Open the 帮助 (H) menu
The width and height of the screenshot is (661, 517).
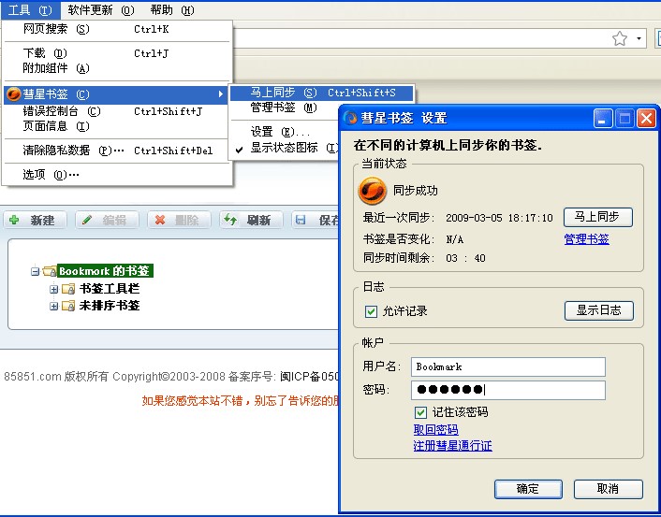(172, 10)
